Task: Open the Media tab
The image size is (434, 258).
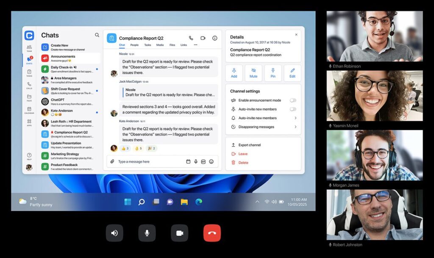Action: coord(160,45)
